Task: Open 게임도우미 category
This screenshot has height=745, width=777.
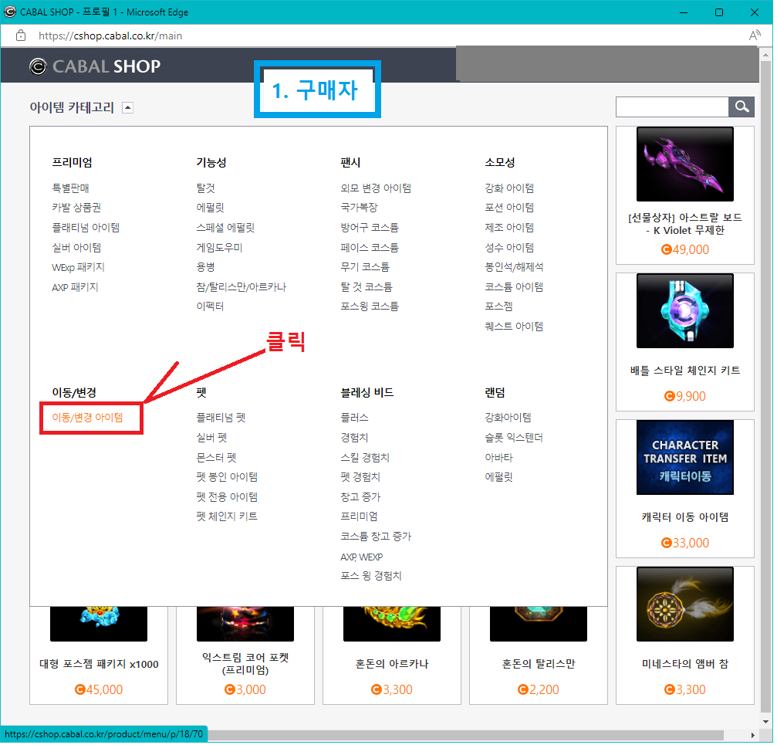Action: pos(221,249)
